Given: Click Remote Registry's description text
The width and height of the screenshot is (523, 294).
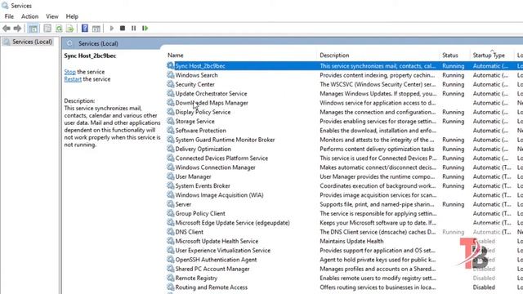Looking at the screenshot, I should 378,278.
